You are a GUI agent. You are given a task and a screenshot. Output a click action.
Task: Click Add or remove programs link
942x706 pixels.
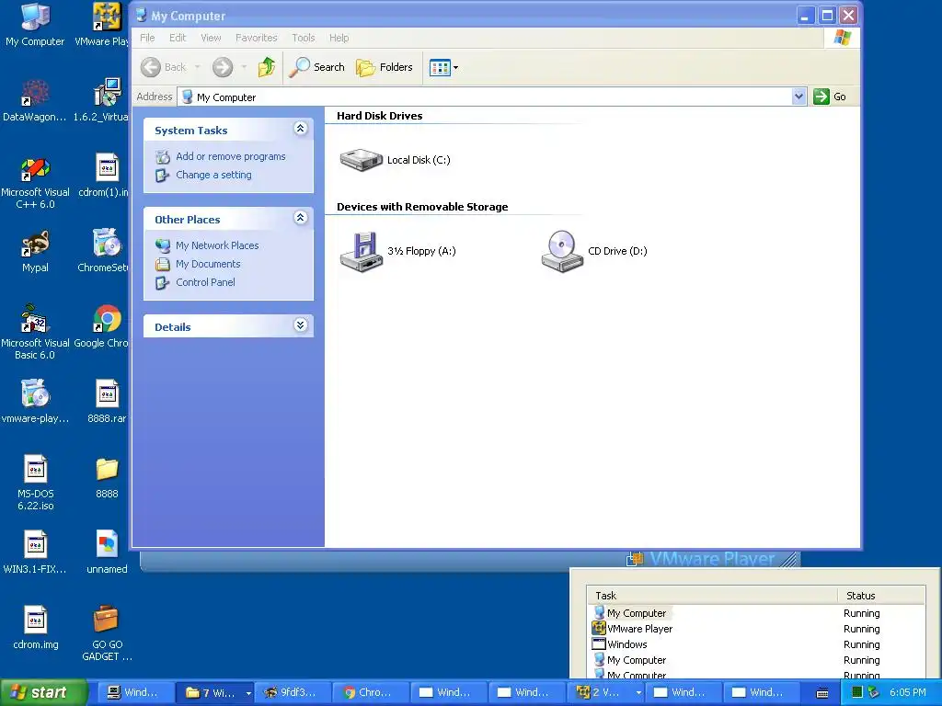(231, 156)
